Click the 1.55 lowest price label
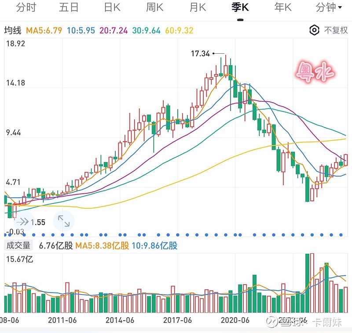The height and width of the screenshot is (333, 352). 38,222
